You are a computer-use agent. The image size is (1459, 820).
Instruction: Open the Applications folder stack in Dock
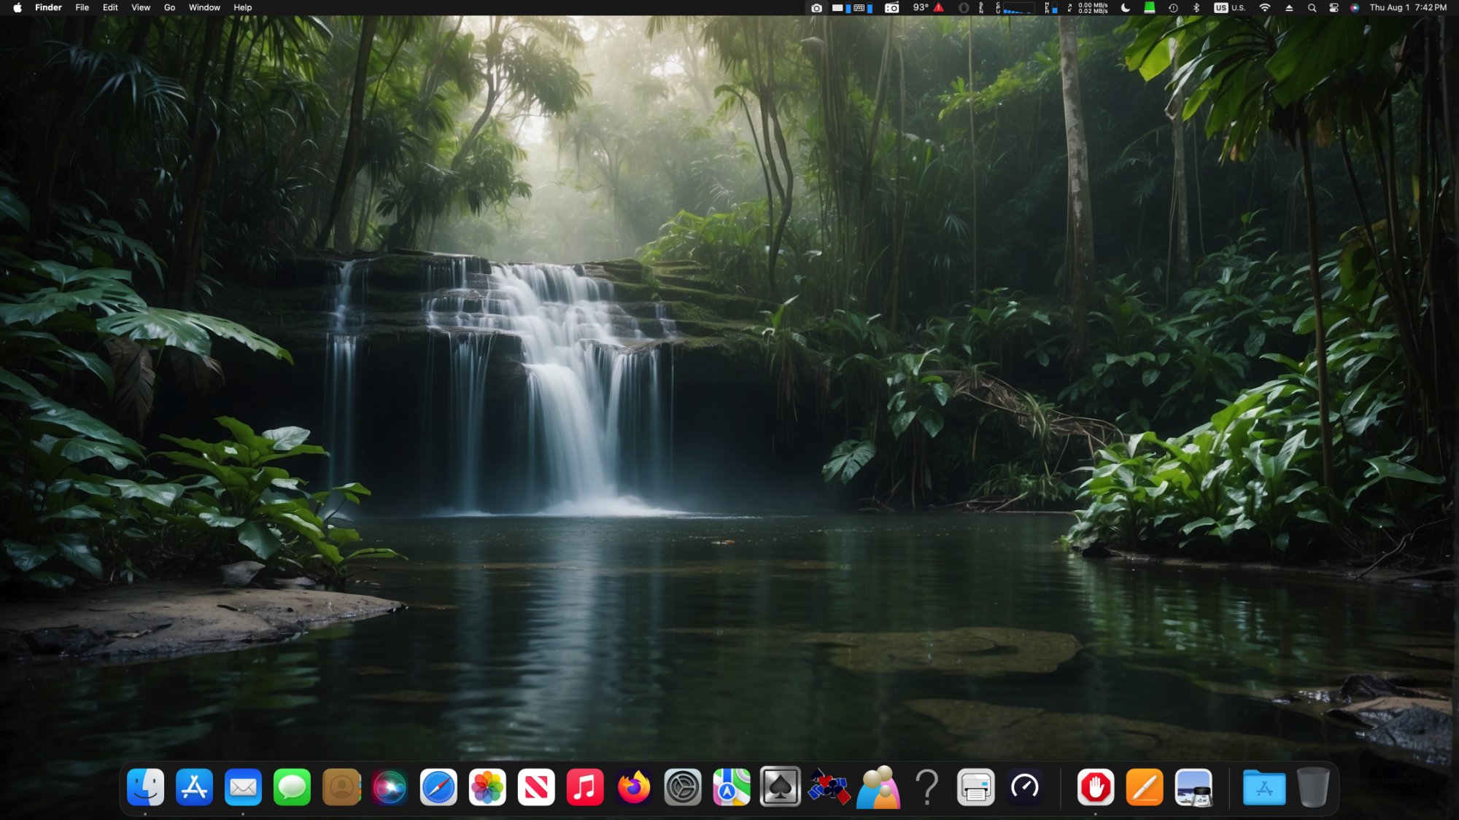point(1263,787)
